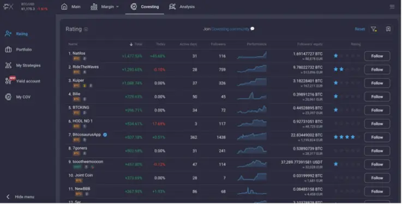The width and height of the screenshot is (402, 204).
Task: Open the Margin tab
Action: tap(105, 7)
